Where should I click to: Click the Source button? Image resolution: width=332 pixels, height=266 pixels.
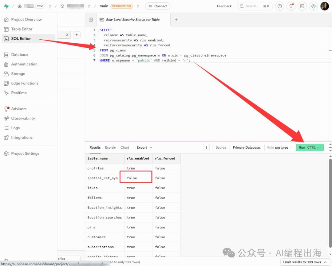(221, 147)
